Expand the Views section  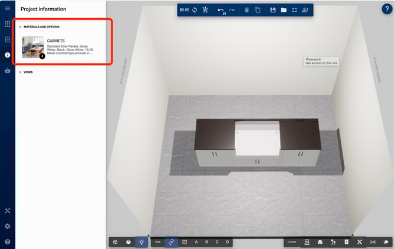20,72
